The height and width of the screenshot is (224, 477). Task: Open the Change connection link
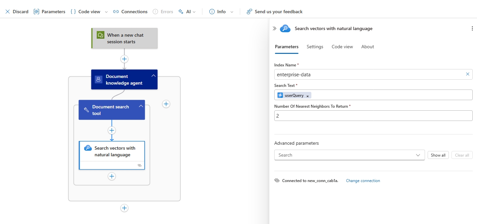(363, 180)
